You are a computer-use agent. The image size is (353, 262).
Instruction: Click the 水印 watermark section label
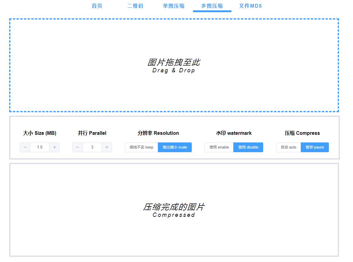coord(234,133)
